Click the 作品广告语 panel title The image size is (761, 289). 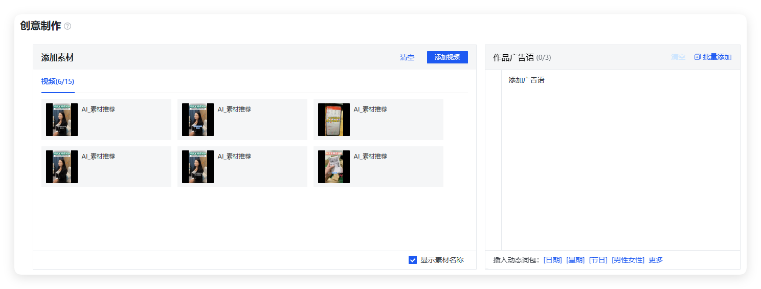(513, 57)
